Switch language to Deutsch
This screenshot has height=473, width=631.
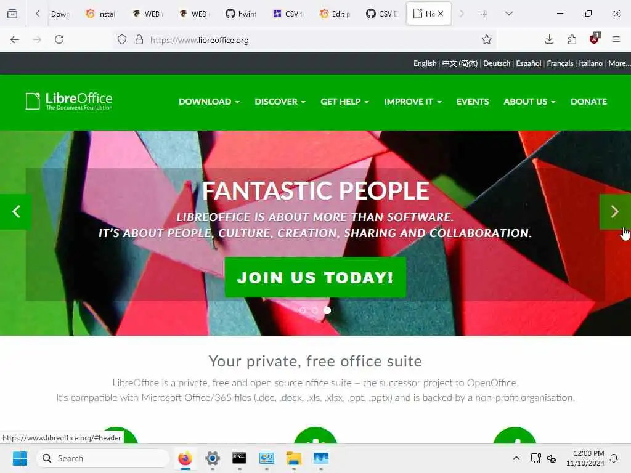[496, 63]
